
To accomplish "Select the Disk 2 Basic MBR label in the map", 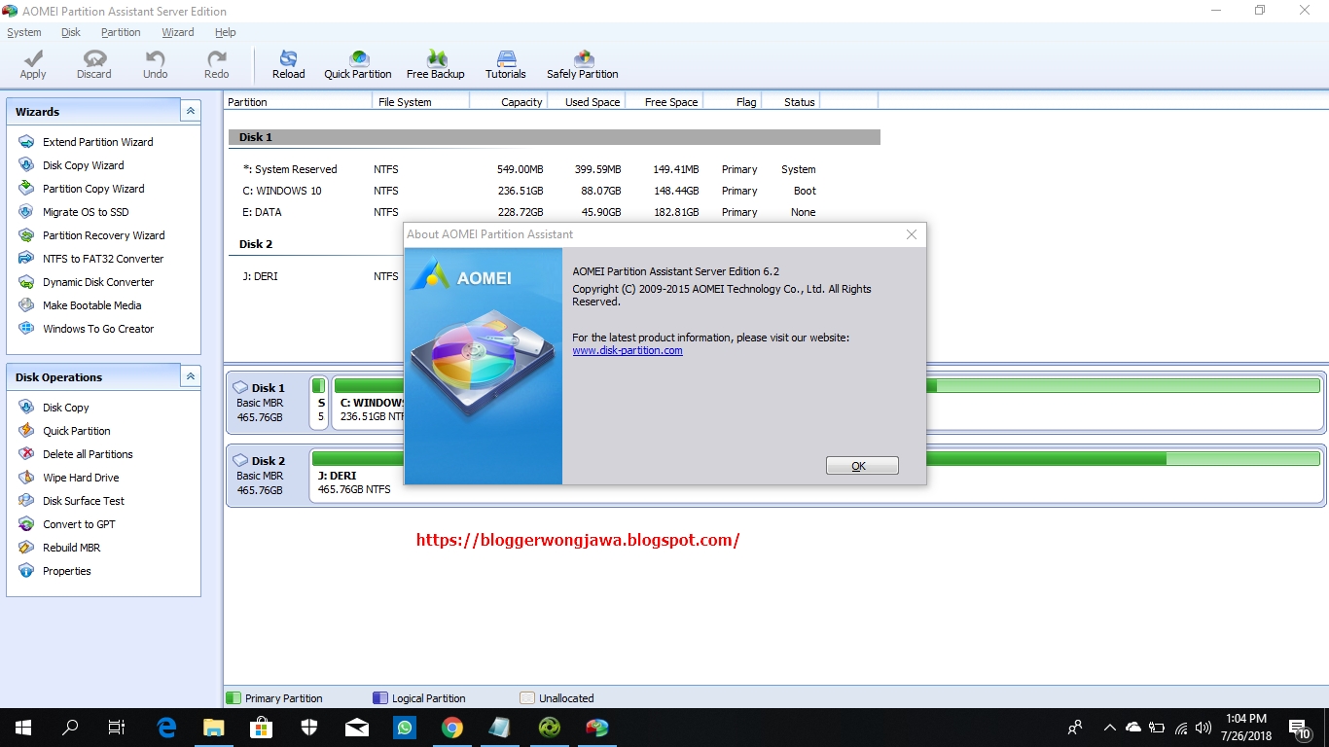I will (x=266, y=475).
